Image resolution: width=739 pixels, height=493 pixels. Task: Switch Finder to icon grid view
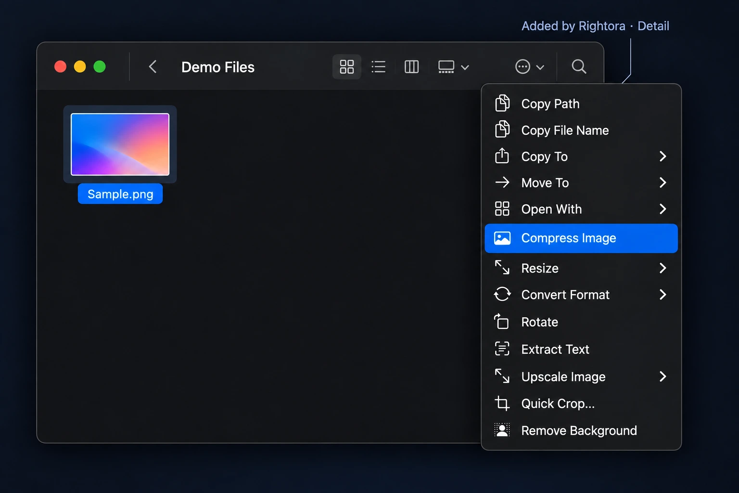point(346,66)
